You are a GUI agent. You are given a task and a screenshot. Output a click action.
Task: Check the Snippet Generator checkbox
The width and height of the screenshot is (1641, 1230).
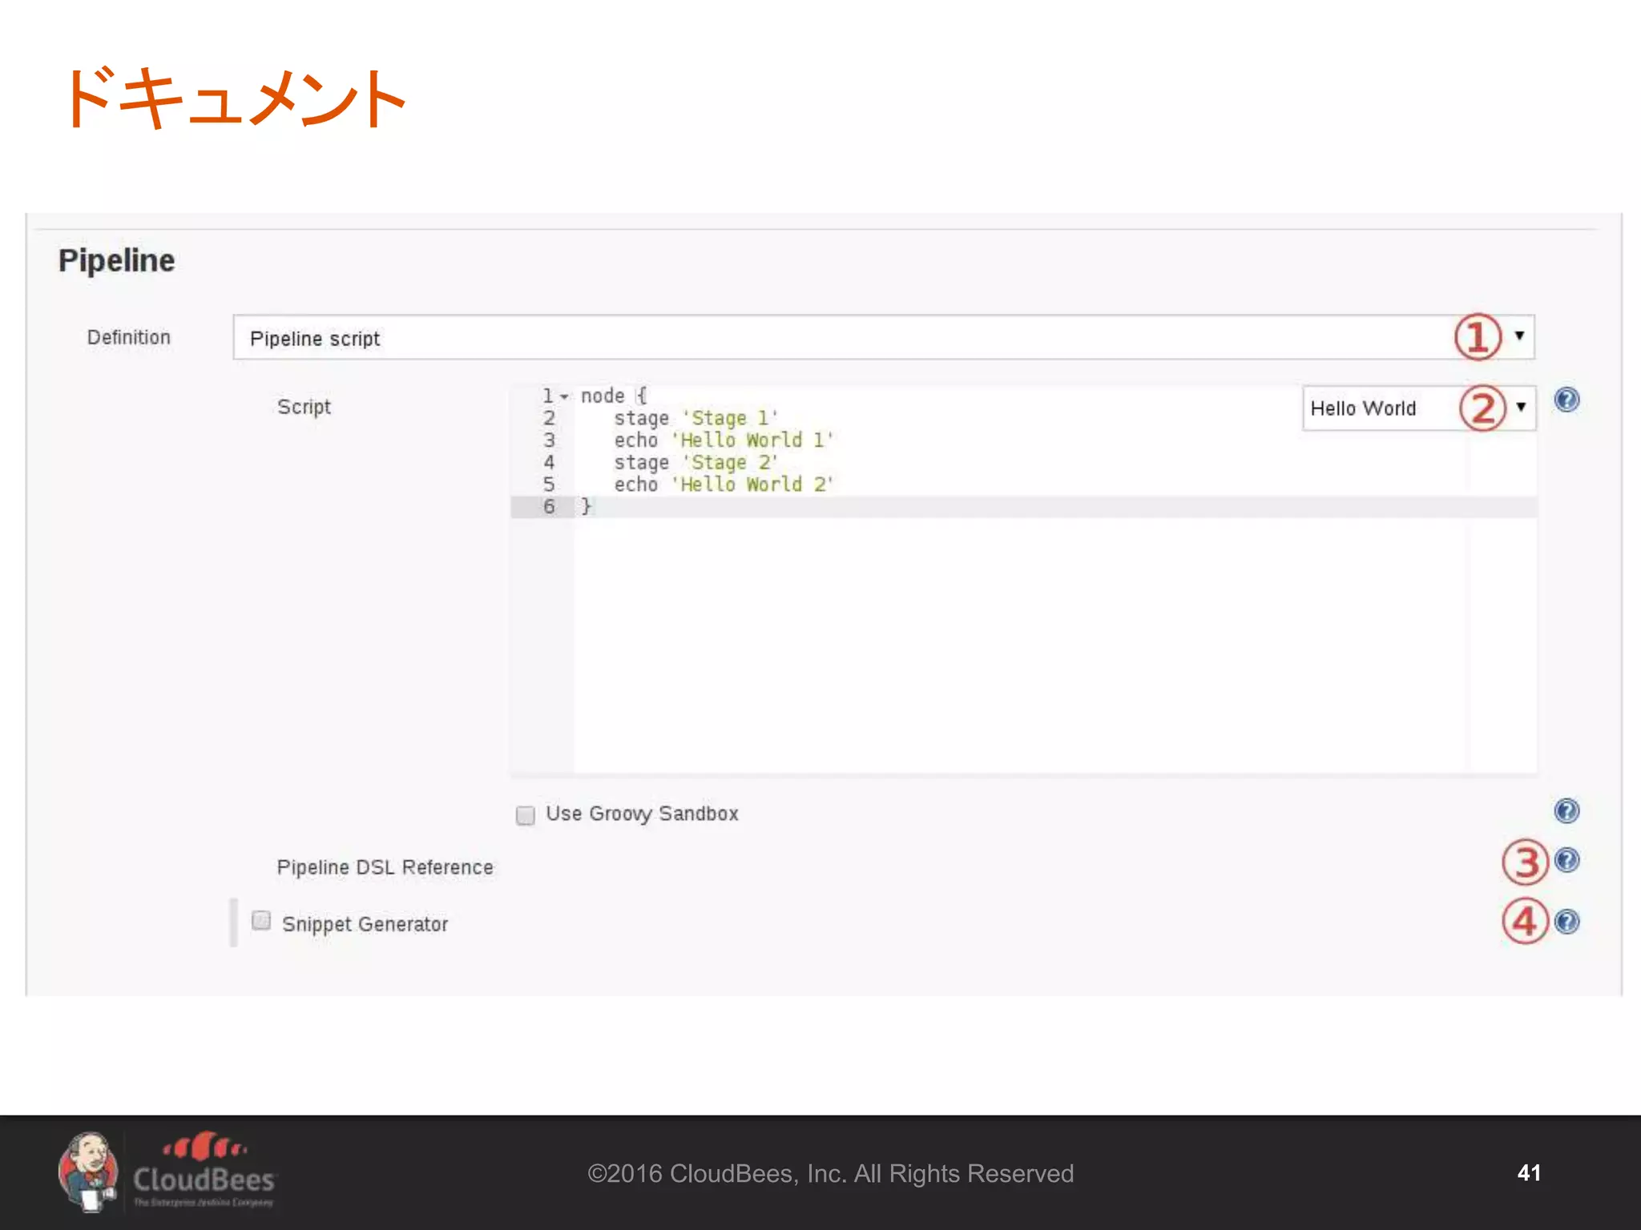coord(261,921)
